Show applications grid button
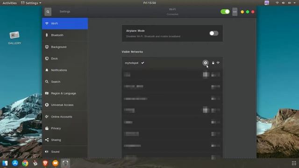 [x=294, y=163]
